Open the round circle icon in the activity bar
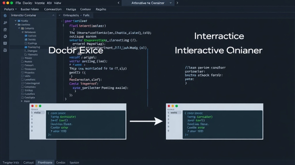Image resolution: width=295 pixels, height=165 pixels. (x=5, y=36)
